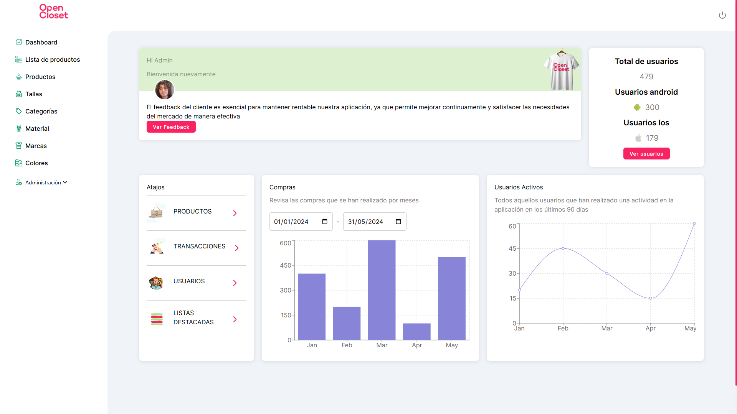Click the Categorías tag icon
737x414 pixels.
pos(18,111)
